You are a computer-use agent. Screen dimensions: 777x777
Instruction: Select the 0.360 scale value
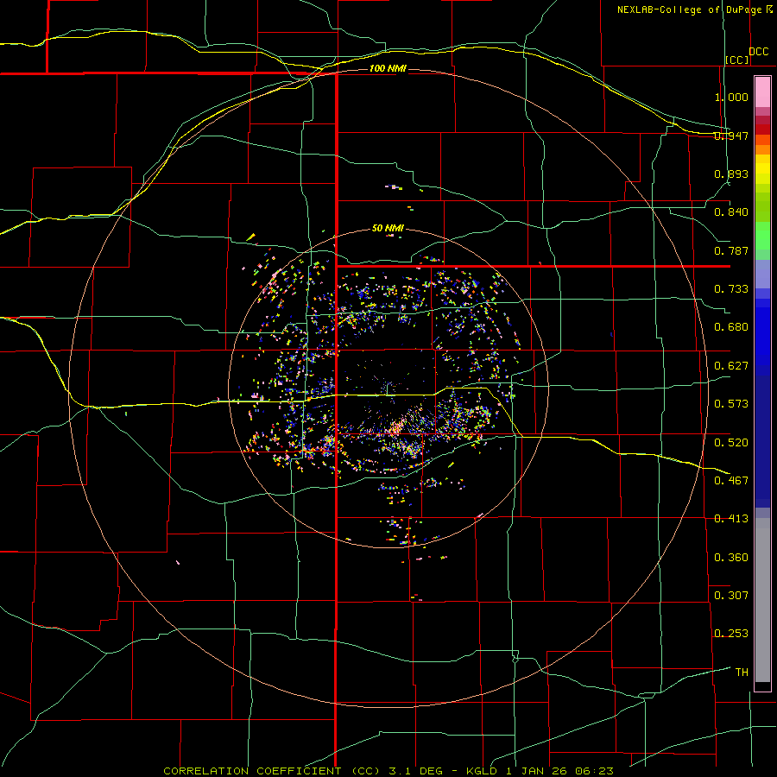731,558
